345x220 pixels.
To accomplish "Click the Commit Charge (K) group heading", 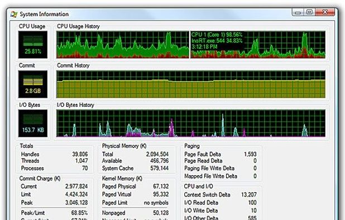I will click(x=40, y=179).
